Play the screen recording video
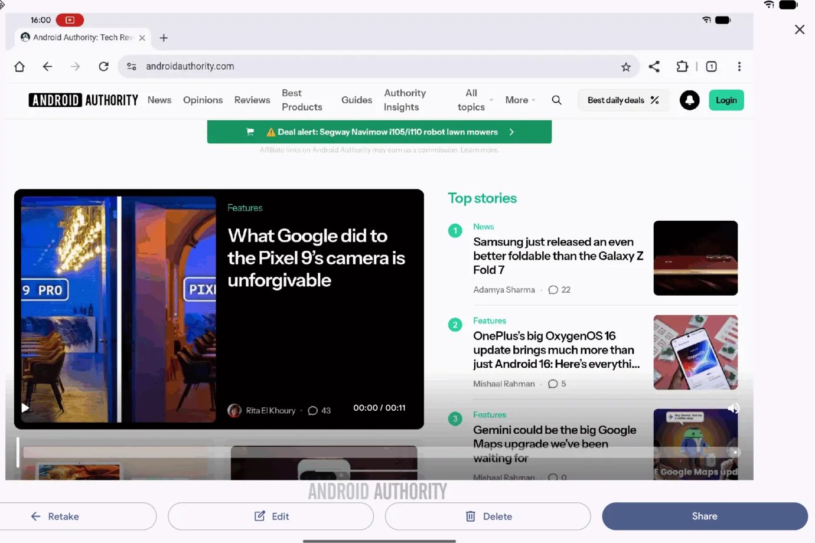This screenshot has height=543, width=815. [25, 408]
